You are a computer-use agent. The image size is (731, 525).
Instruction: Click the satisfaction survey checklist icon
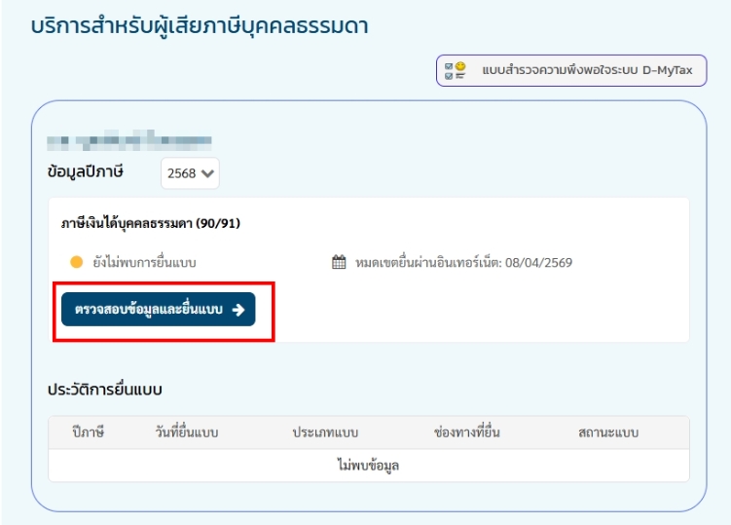[x=455, y=71]
